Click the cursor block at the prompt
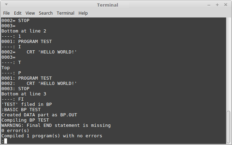This screenshot has width=232, height=145. pyautogui.click(x=6, y=141)
